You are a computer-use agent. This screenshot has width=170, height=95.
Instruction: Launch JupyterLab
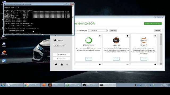[x=116, y=59]
